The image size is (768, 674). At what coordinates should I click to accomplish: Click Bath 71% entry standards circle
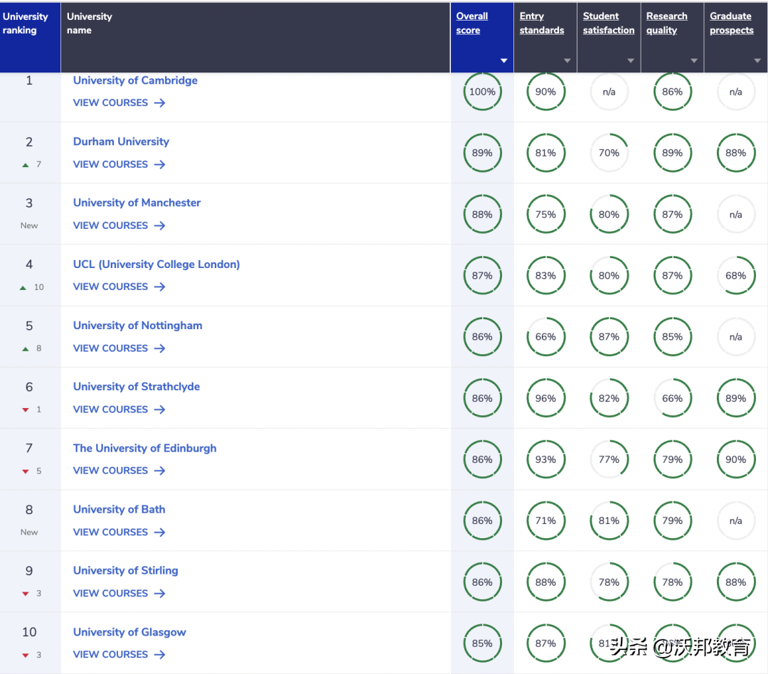(x=545, y=520)
